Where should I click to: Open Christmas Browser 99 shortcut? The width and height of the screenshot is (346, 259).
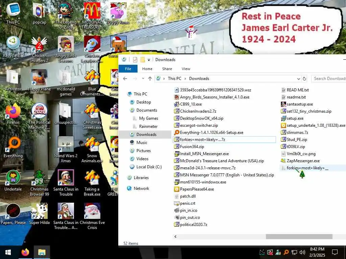click(x=39, y=183)
